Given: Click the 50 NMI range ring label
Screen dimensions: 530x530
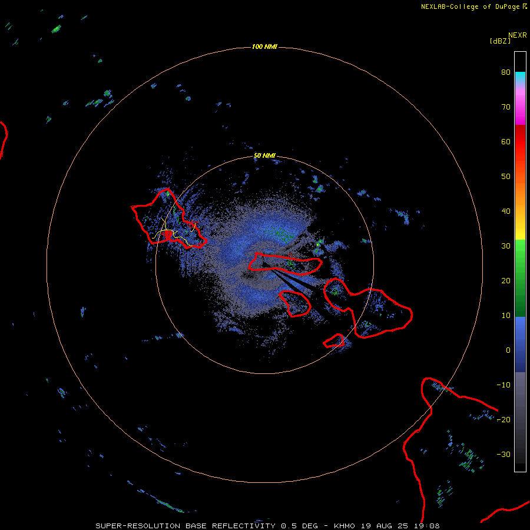Looking at the screenshot, I should pyautogui.click(x=264, y=155).
